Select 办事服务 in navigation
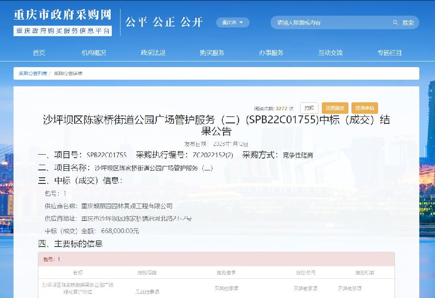 click(271, 53)
